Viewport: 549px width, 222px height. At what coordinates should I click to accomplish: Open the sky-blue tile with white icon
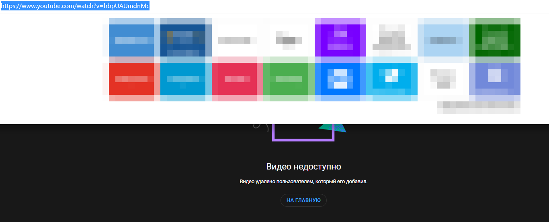click(391, 79)
